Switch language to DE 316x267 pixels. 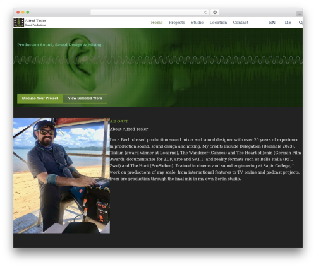click(x=288, y=23)
